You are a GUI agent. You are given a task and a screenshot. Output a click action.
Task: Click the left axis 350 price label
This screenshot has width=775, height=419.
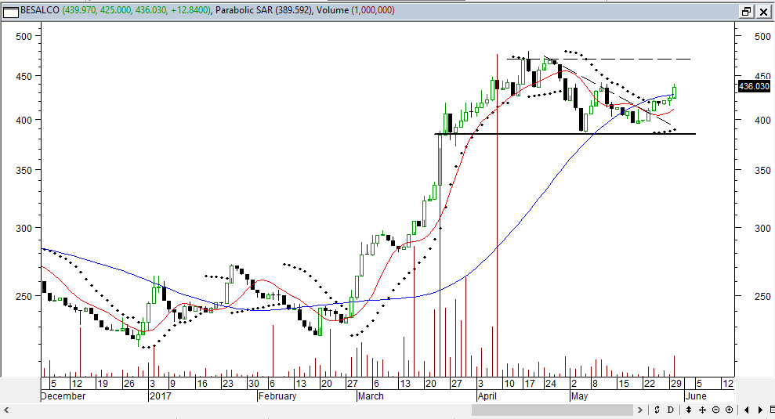click(24, 170)
